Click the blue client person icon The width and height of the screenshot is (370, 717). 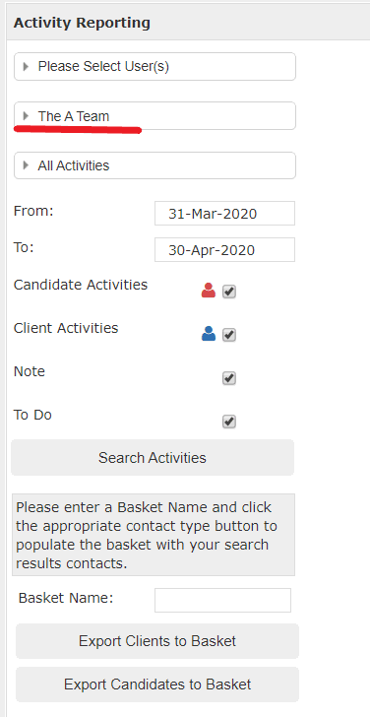209,334
